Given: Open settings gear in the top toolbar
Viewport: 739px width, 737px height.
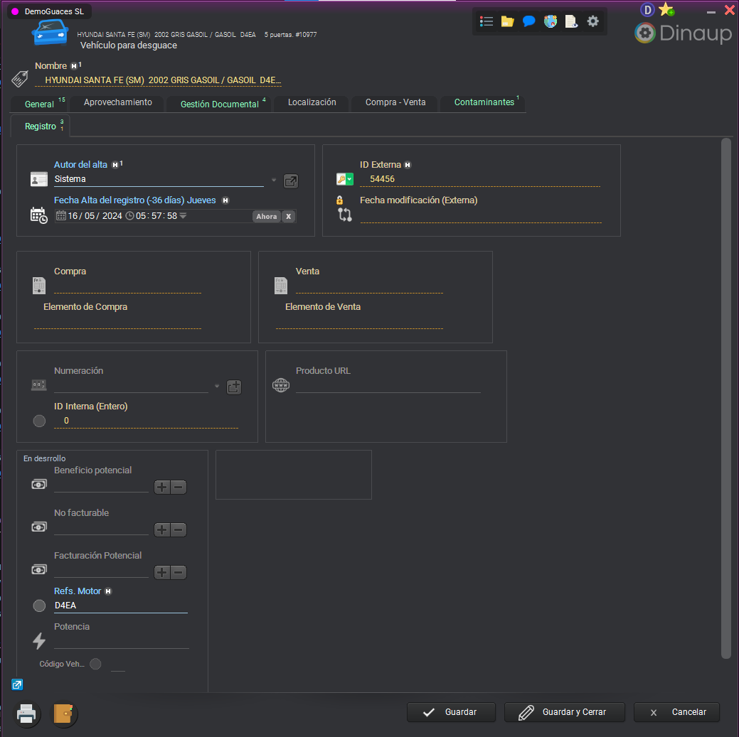Looking at the screenshot, I should (x=592, y=21).
